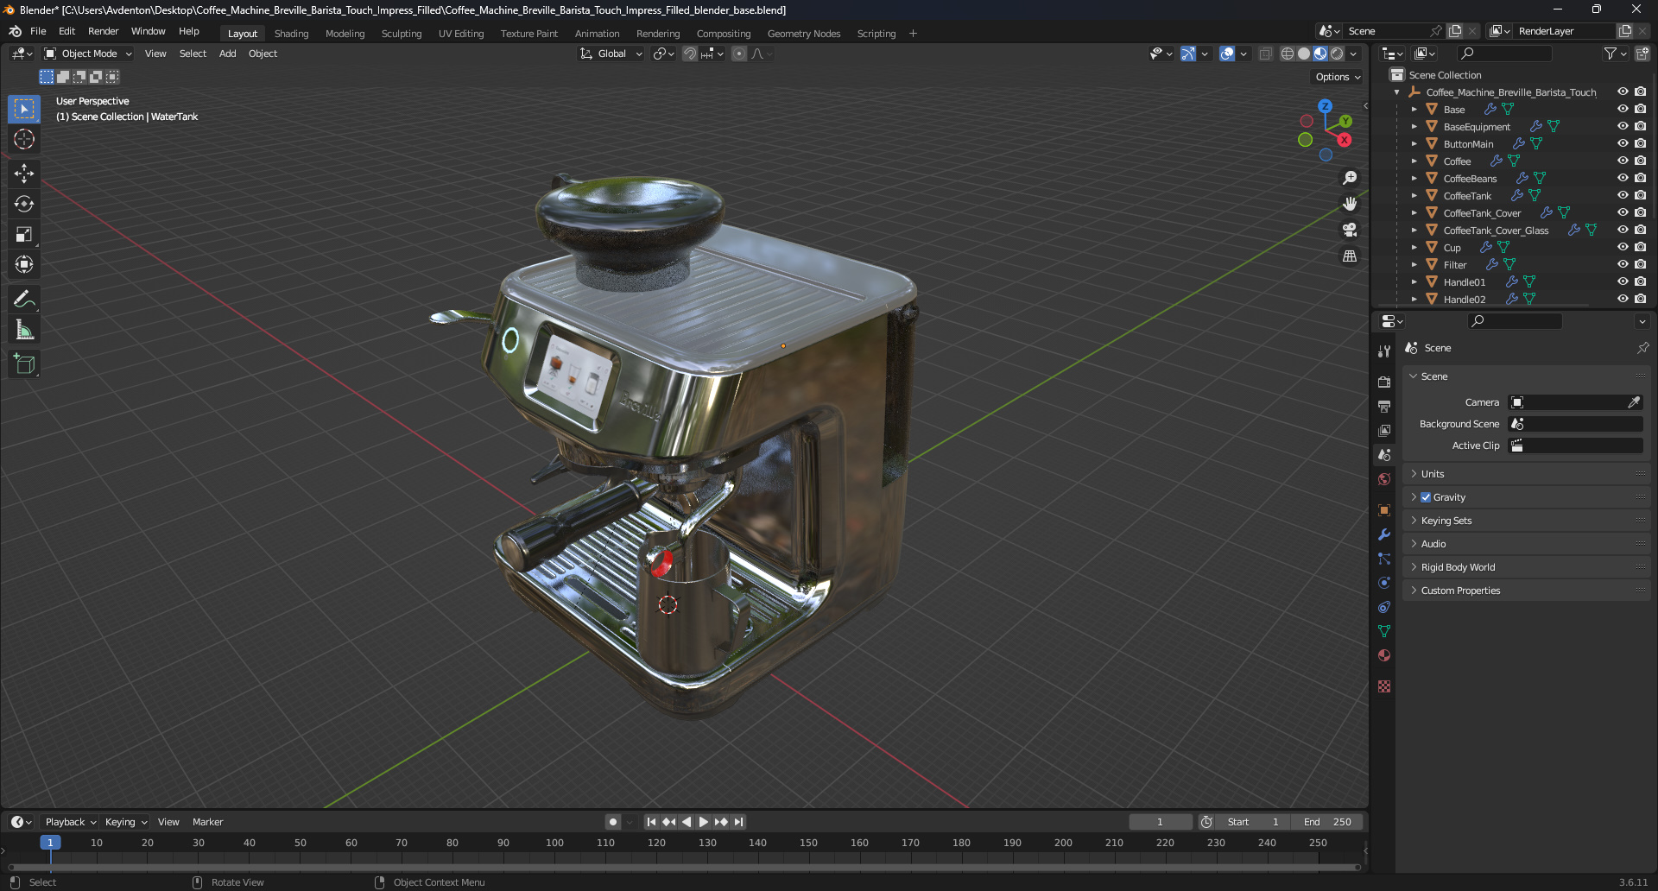This screenshot has width=1658, height=891.
Task: Switch to rendered viewport shading
Action: point(1337,54)
